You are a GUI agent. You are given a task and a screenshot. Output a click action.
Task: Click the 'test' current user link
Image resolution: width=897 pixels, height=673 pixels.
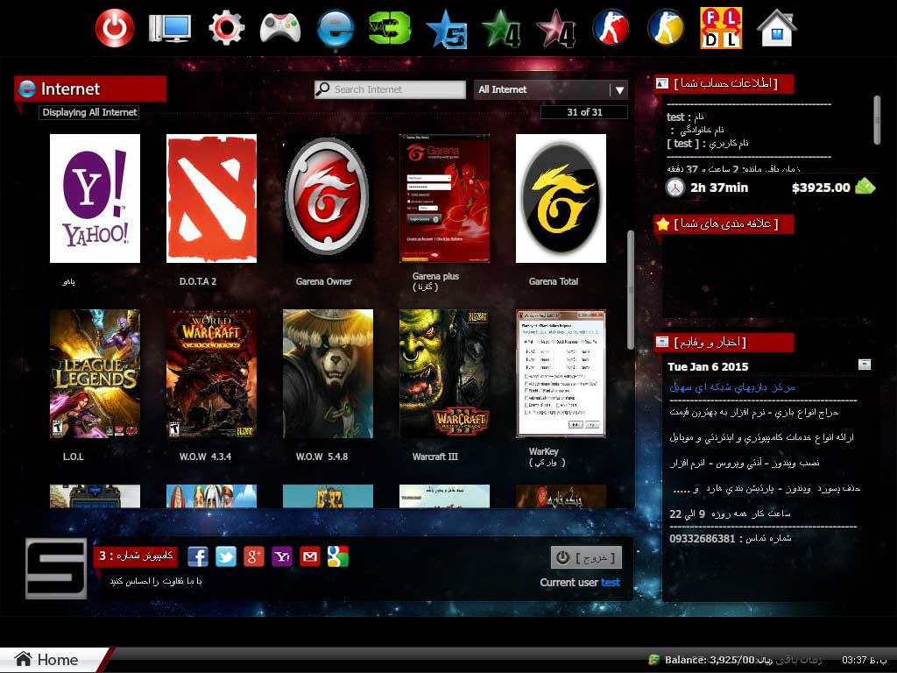tap(611, 583)
